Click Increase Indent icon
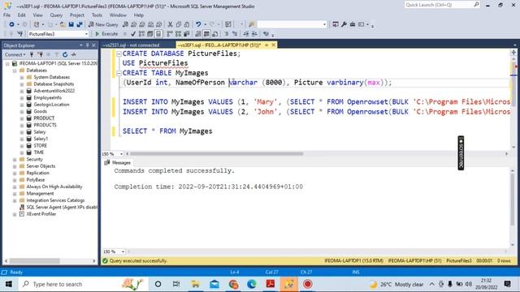The height and width of the screenshot is (292, 520). point(254,34)
